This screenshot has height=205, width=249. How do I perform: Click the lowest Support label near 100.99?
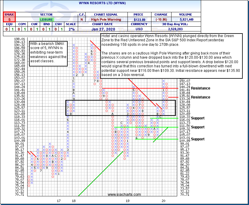(198, 139)
